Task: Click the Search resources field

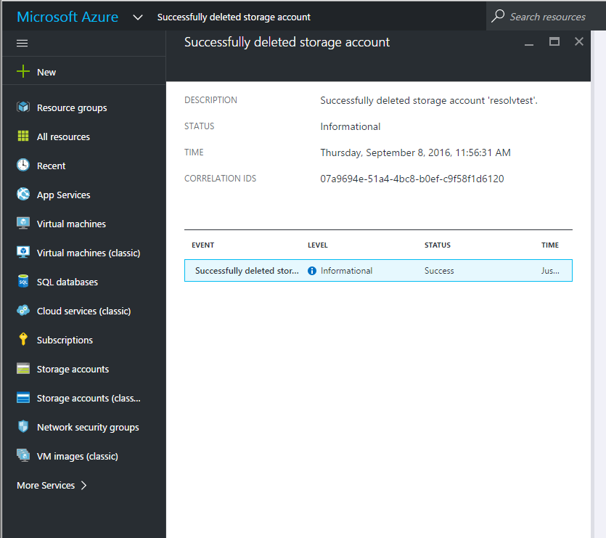Action: click(x=547, y=17)
